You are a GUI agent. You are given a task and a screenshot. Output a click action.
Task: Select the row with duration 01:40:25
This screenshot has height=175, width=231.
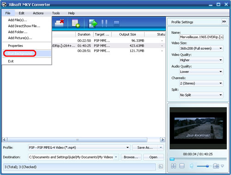(x=109, y=46)
